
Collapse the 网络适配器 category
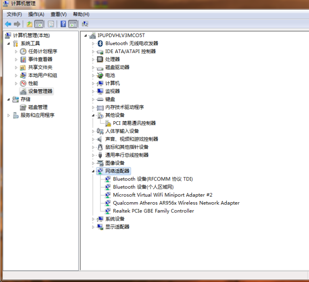click(93, 171)
